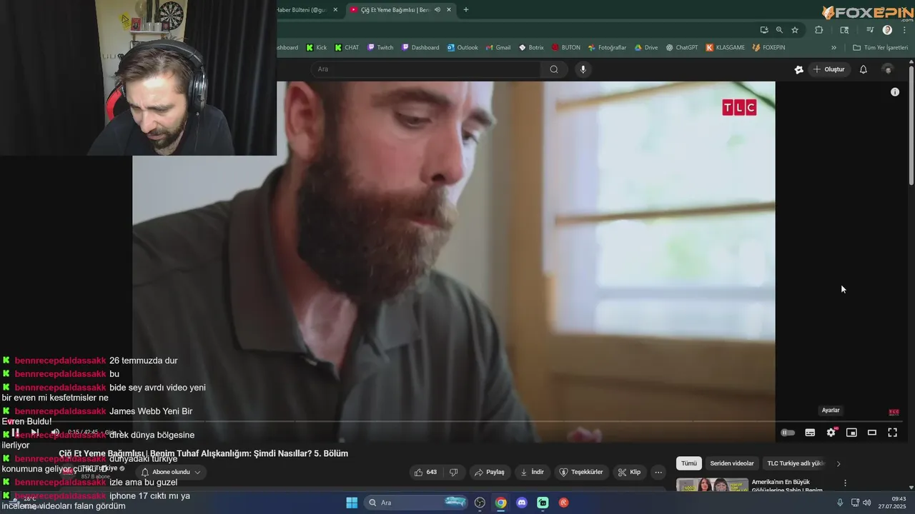Enable theater mode view
Image resolution: width=915 pixels, height=514 pixels.
[872, 433]
